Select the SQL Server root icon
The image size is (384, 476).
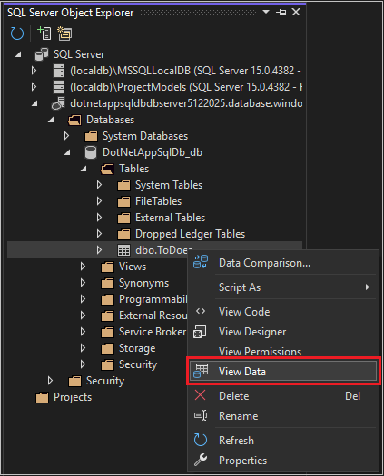[42, 54]
